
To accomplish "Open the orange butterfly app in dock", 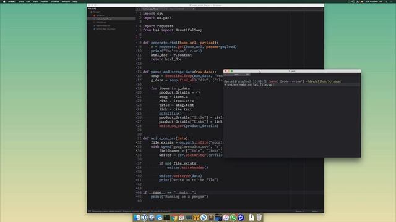I will (196, 217).
